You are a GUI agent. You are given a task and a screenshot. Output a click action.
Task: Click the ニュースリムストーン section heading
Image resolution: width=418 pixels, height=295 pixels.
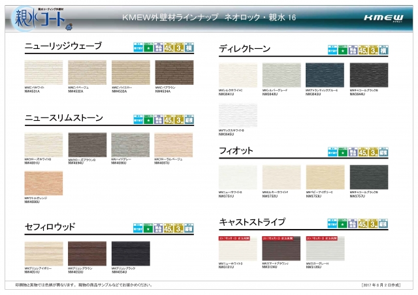[x=64, y=118]
